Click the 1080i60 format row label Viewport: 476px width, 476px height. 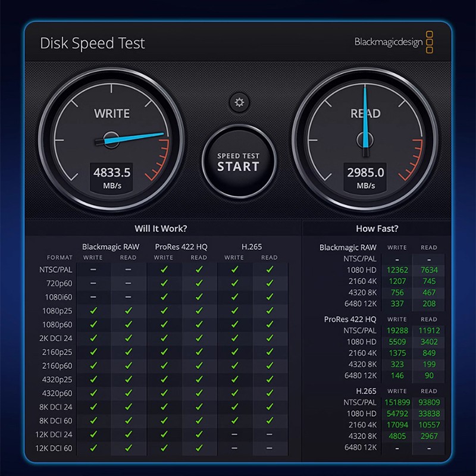pyautogui.click(x=58, y=297)
